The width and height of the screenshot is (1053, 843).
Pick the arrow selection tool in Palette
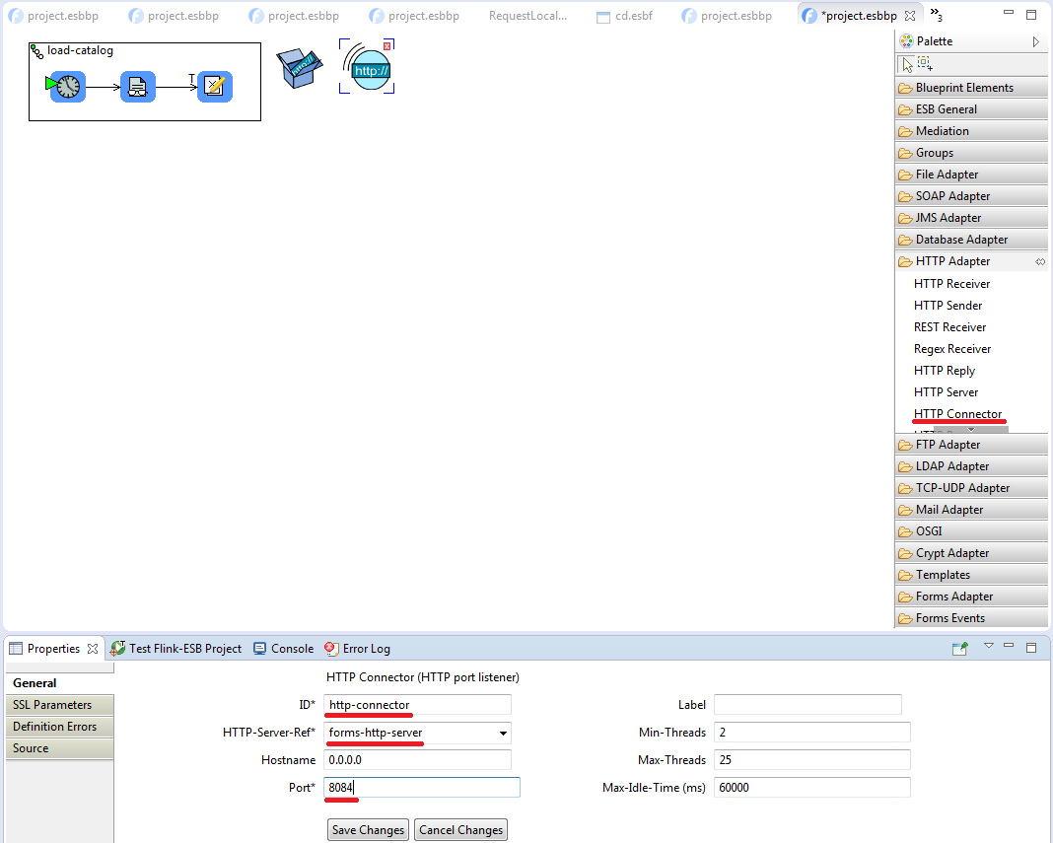tap(906, 64)
